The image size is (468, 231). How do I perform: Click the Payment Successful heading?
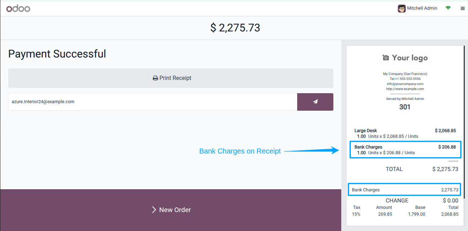[57, 54]
